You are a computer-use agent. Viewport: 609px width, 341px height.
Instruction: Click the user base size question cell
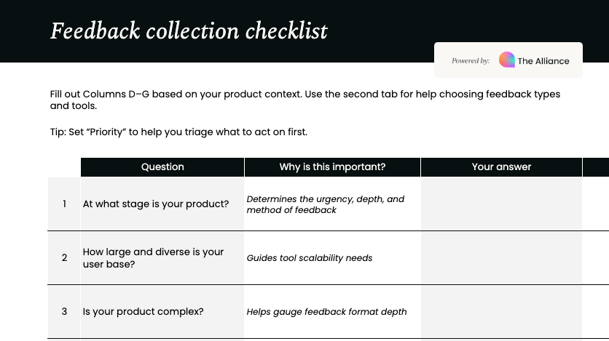[154, 258]
